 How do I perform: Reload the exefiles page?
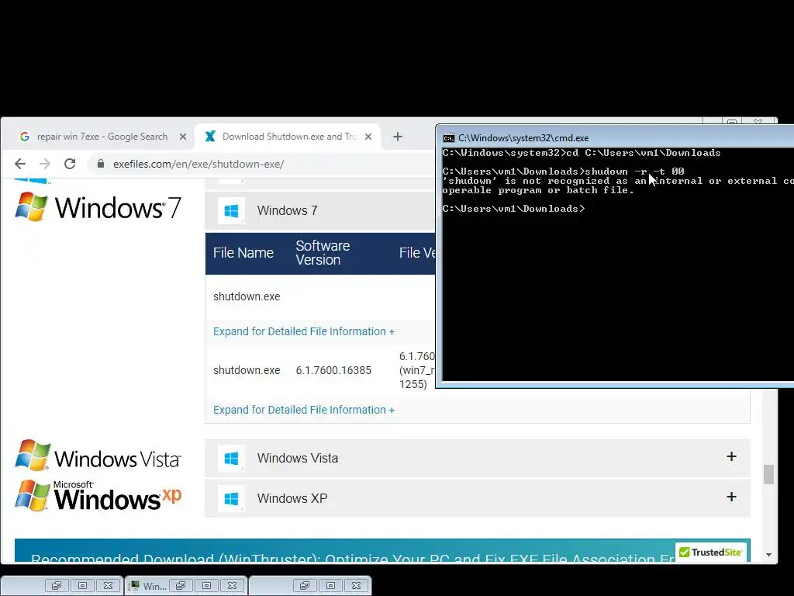tap(70, 164)
